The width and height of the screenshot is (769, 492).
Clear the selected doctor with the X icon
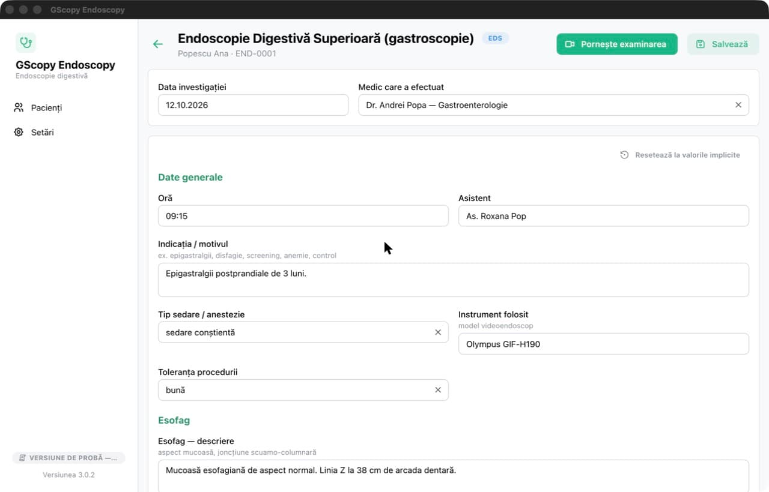738,105
